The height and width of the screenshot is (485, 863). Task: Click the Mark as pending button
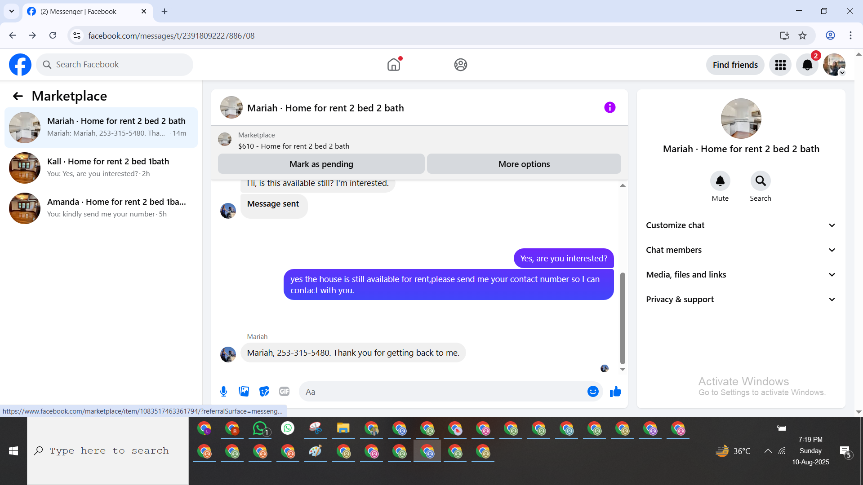tap(321, 164)
